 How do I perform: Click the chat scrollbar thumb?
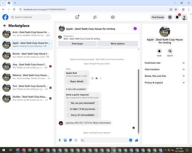point(138,101)
